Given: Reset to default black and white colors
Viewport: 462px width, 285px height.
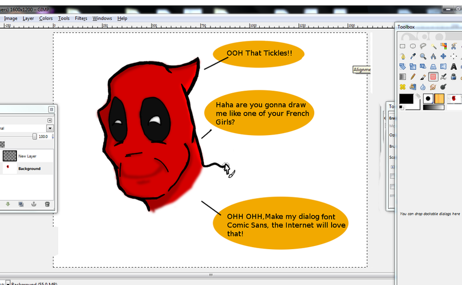Looking at the screenshot, I should [401, 107].
